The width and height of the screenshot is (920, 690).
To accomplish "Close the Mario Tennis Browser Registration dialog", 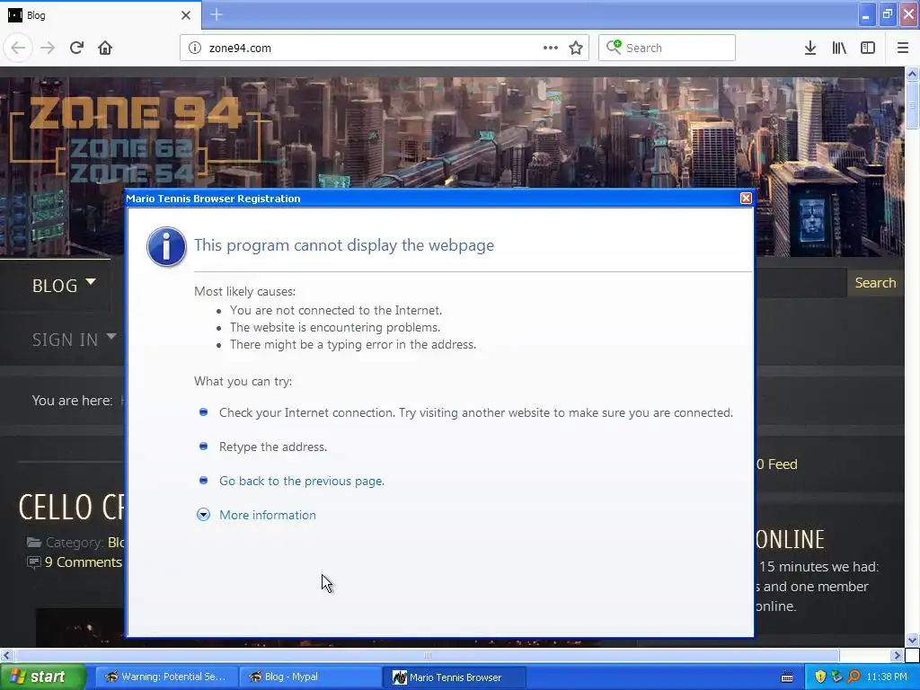I will (x=746, y=199).
